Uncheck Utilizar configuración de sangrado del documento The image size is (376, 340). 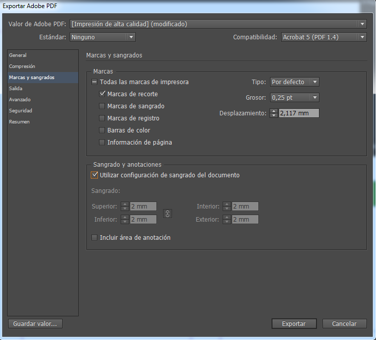[94, 175]
